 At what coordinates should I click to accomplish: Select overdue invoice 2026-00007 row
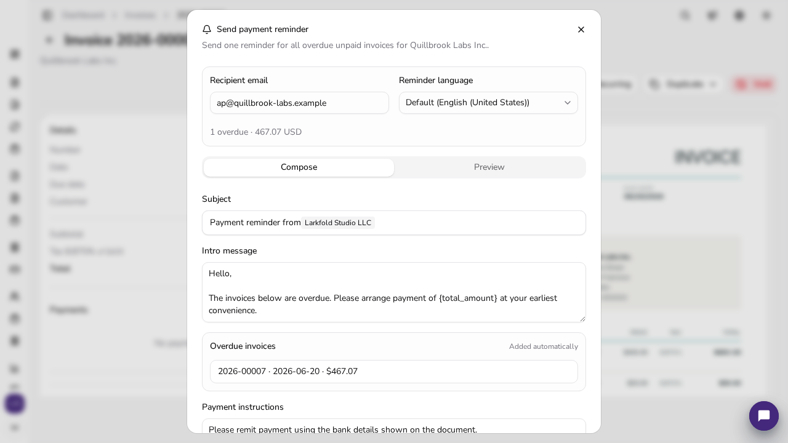pos(394,372)
